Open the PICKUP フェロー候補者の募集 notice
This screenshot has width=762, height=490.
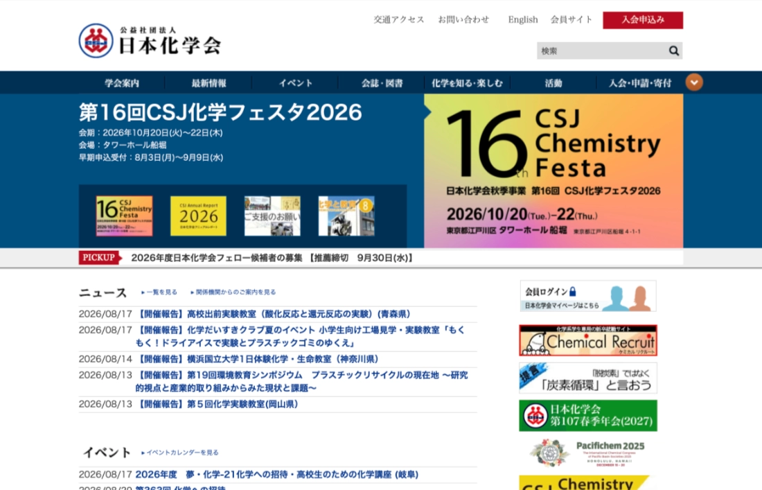tap(272, 258)
